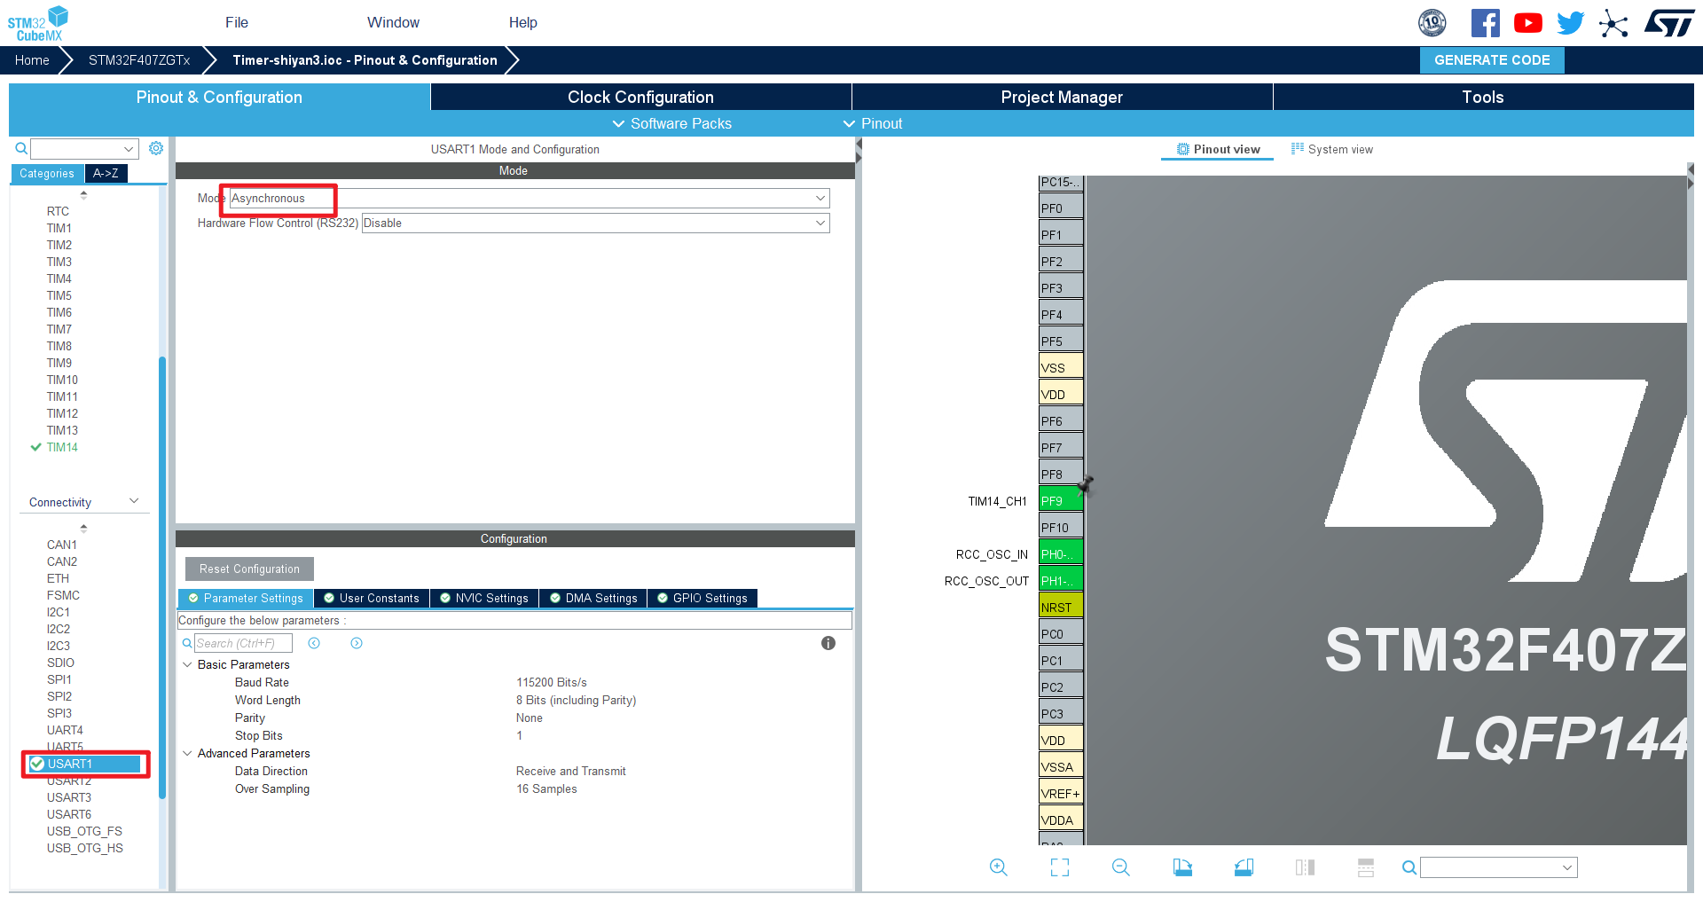The width and height of the screenshot is (1703, 902).
Task: Select TIM14 in the peripheral list
Action: [x=62, y=447]
